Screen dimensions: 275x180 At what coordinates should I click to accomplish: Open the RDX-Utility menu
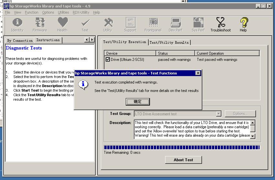click(x=81, y=13)
